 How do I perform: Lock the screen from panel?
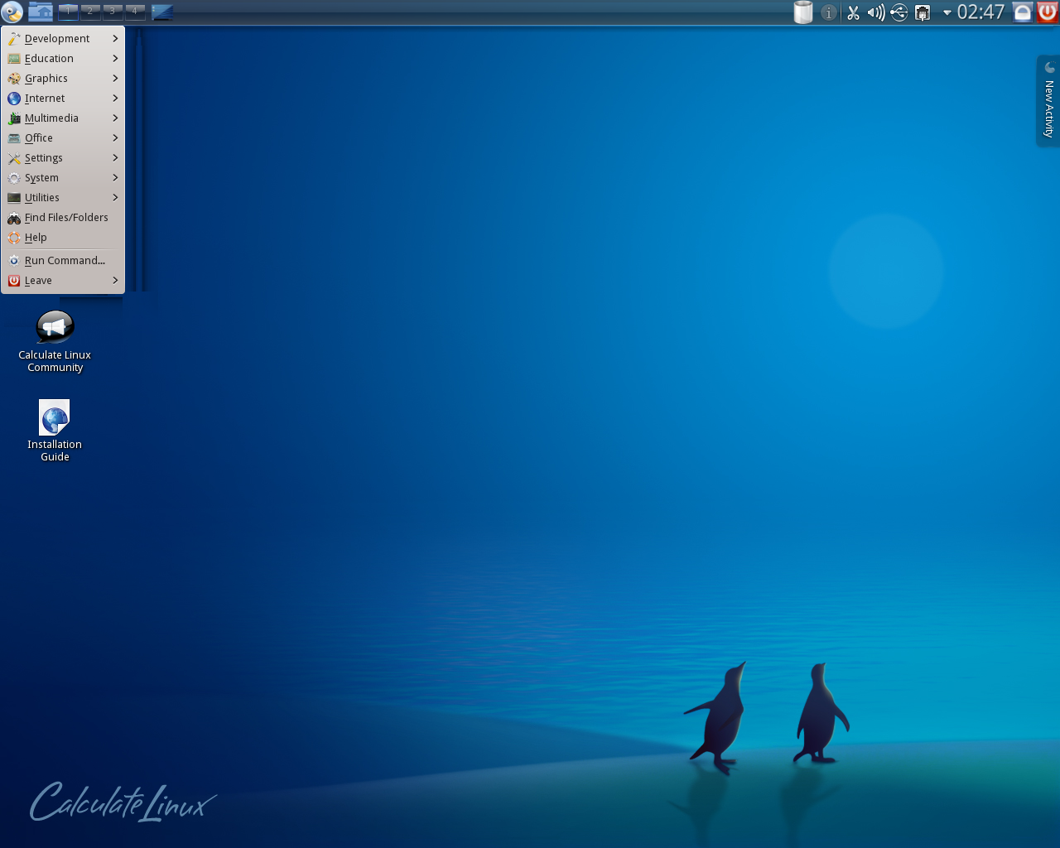(x=1023, y=12)
